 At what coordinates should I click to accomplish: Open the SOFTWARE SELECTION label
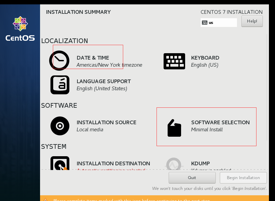(220, 123)
